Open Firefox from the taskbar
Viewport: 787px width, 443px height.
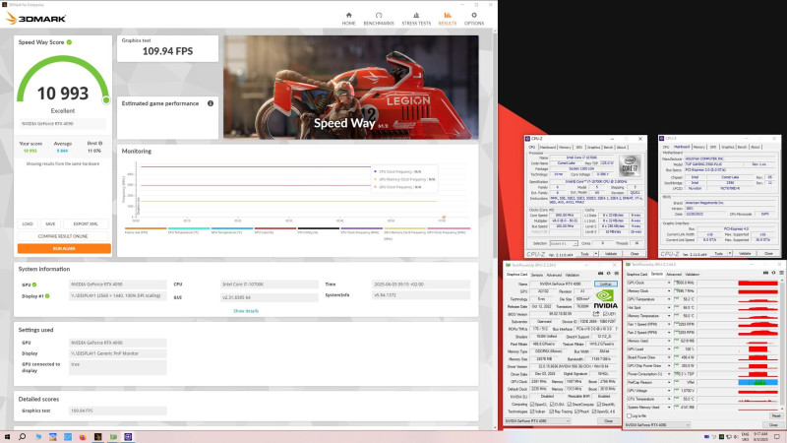pyautogui.click(x=83, y=437)
